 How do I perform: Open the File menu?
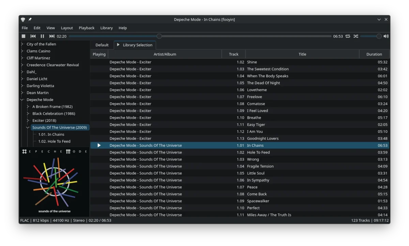click(x=25, y=28)
